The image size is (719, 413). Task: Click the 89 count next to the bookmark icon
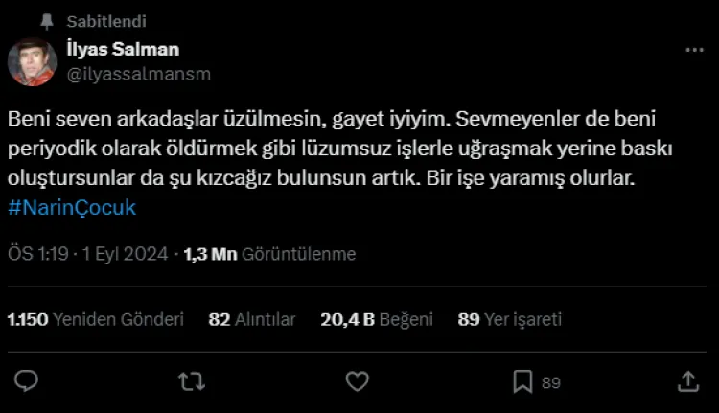click(x=551, y=382)
